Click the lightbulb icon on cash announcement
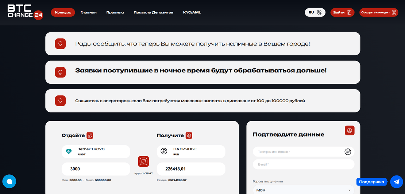 [60, 44]
